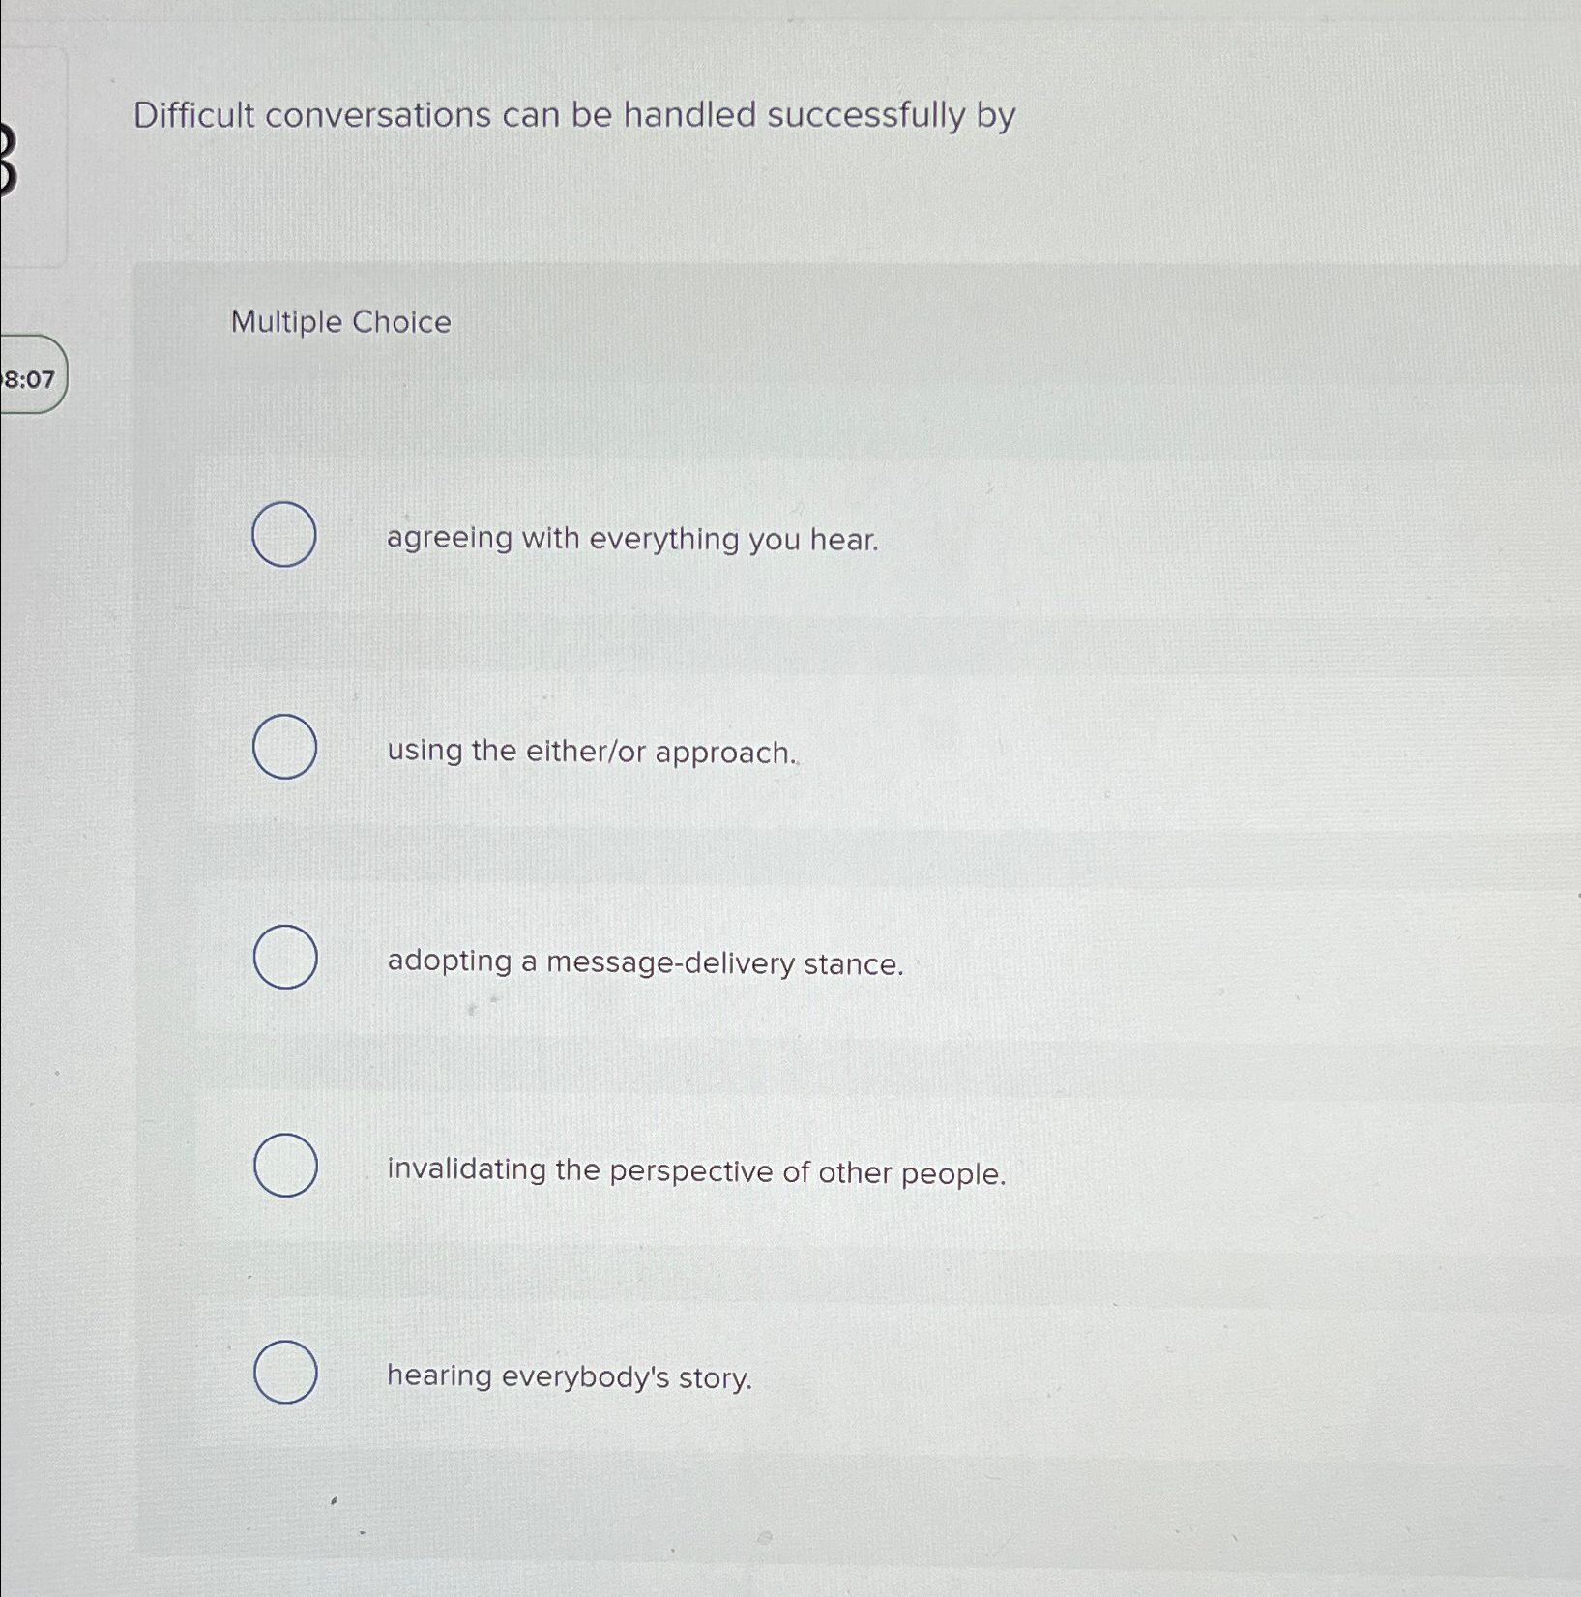Mark "invalidating the perspective of other people"
Screen dimensions: 1581x1597
[283, 1166]
